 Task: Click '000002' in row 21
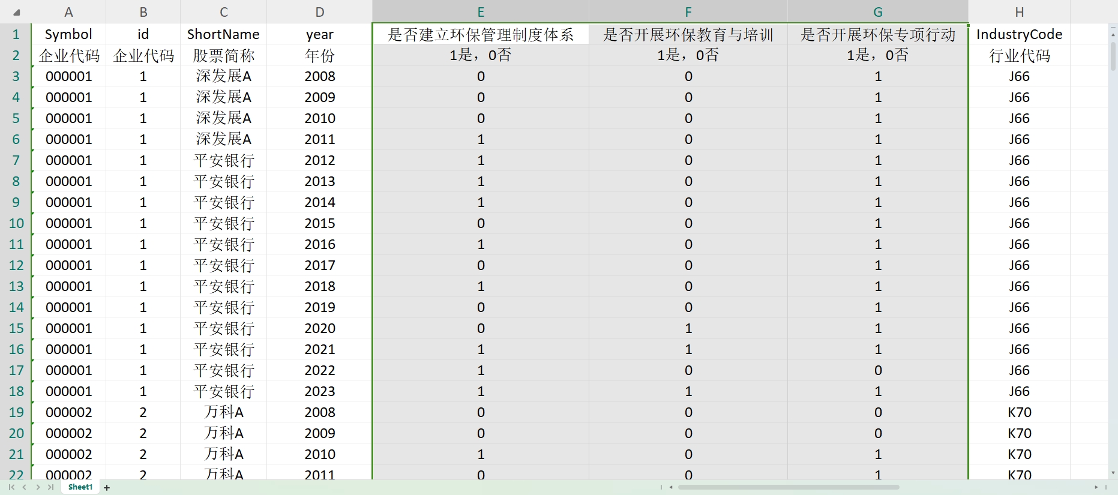[68, 454]
